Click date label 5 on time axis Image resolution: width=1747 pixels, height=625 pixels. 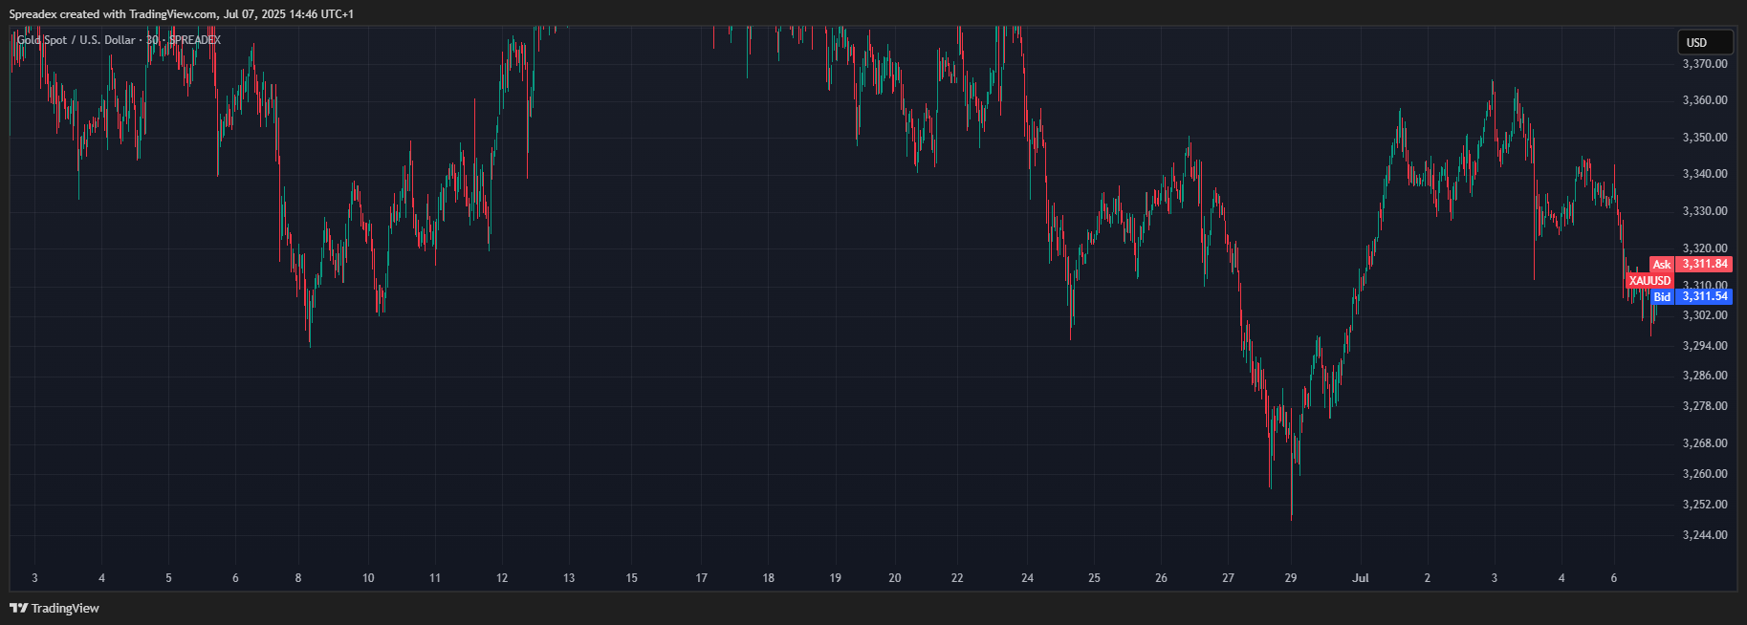point(168,578)
